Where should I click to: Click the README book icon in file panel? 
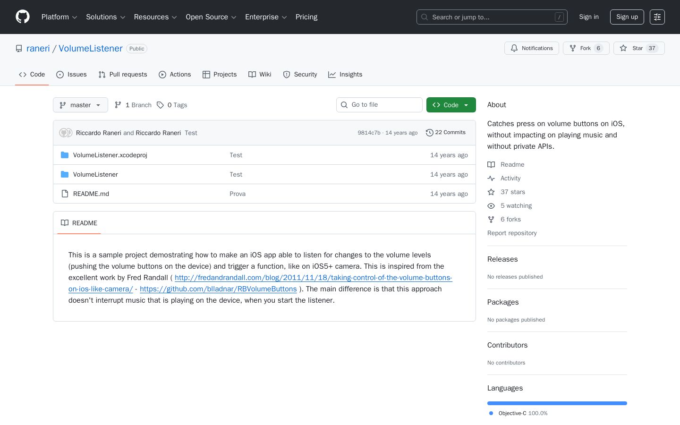[65, 223]
